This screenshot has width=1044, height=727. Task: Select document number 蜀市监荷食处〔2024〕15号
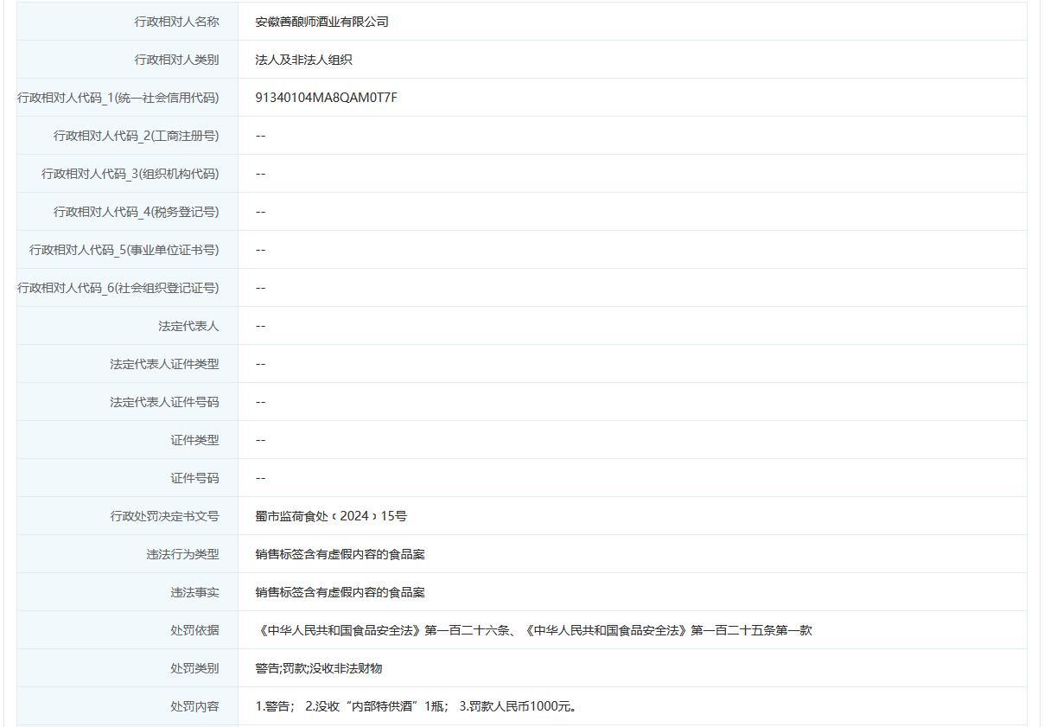(x=331, y=516)
